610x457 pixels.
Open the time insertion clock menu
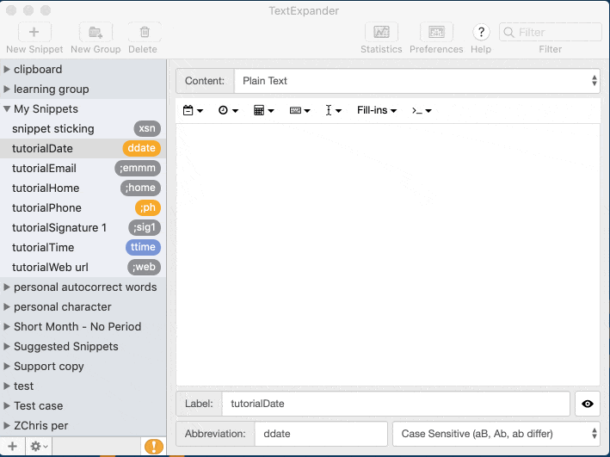[x=228, y=110]
